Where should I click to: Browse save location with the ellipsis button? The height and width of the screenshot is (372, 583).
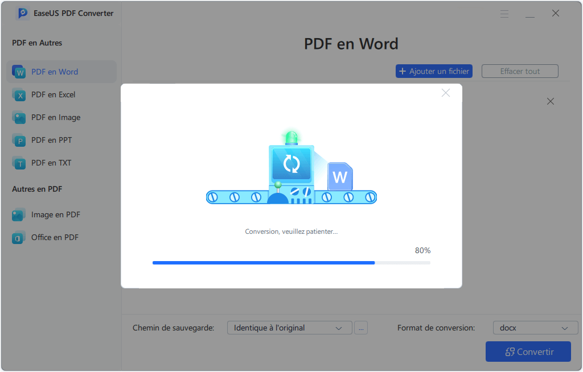tap(361, 328)
